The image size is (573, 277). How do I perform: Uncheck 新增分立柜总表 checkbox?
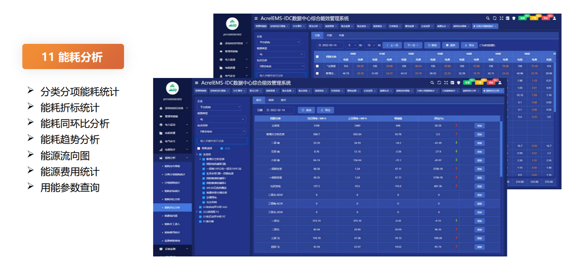pyautogui.click(x=204, y=159)
